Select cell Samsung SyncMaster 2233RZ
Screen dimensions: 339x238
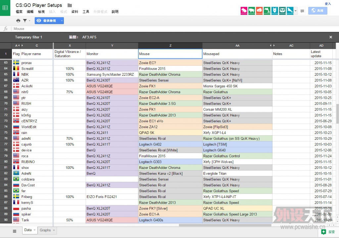point(112,74)
